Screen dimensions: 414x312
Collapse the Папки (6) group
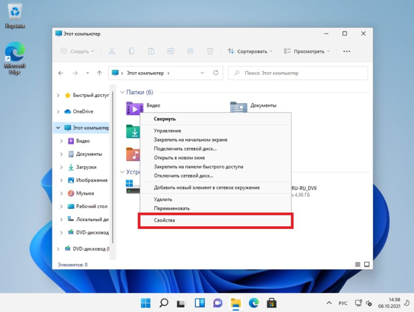pos(123,93)
